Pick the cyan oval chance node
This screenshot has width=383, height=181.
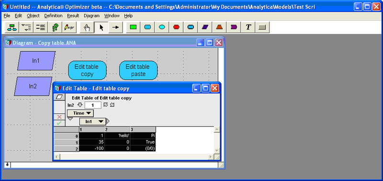[x=162, y=27]
